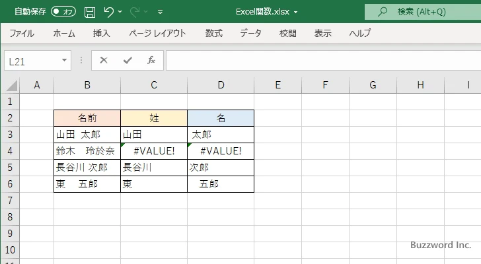Select row 4 header
Image resolution: width=481 pixels, height=264 pixels.
point(10,151)
